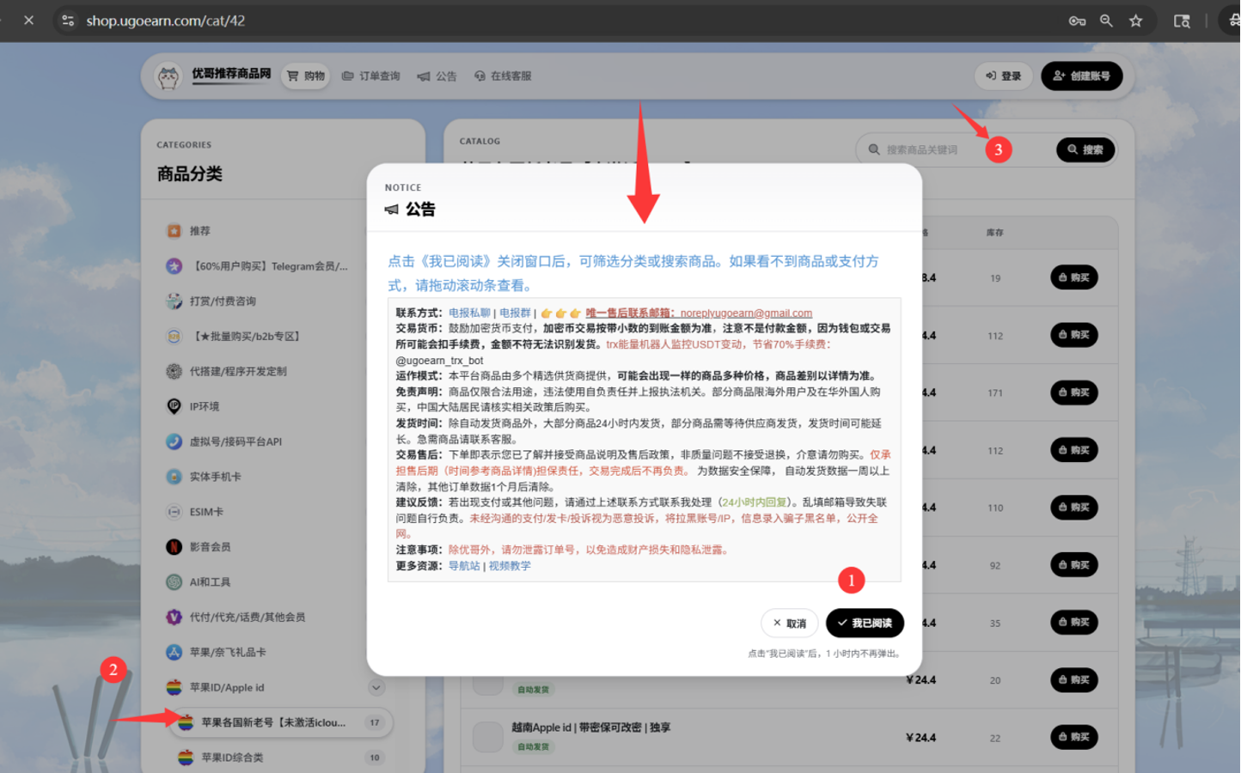Click the 影音会员 Netflix icon
This screenshot has width=1241, height=773.
(x=174, y=546)
